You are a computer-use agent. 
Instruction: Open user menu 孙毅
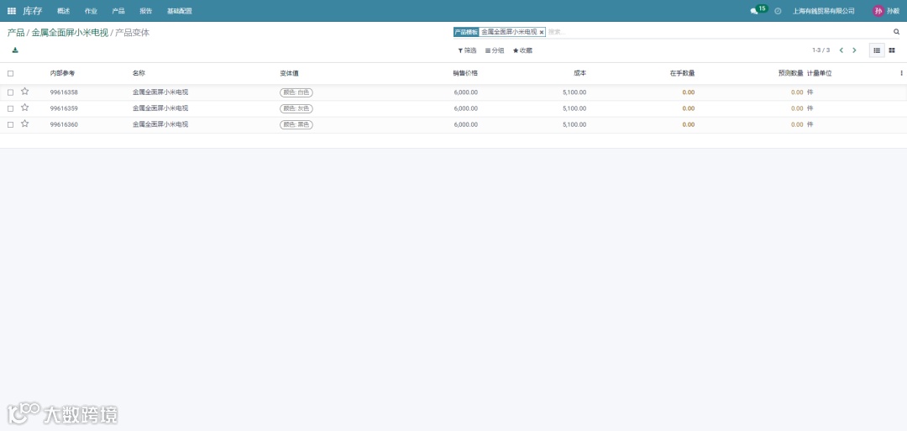pos(893,11)
